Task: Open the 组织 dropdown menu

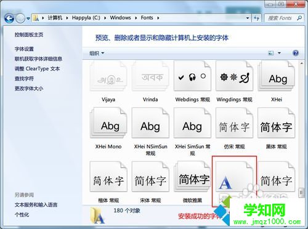Action: pos(97,54)
